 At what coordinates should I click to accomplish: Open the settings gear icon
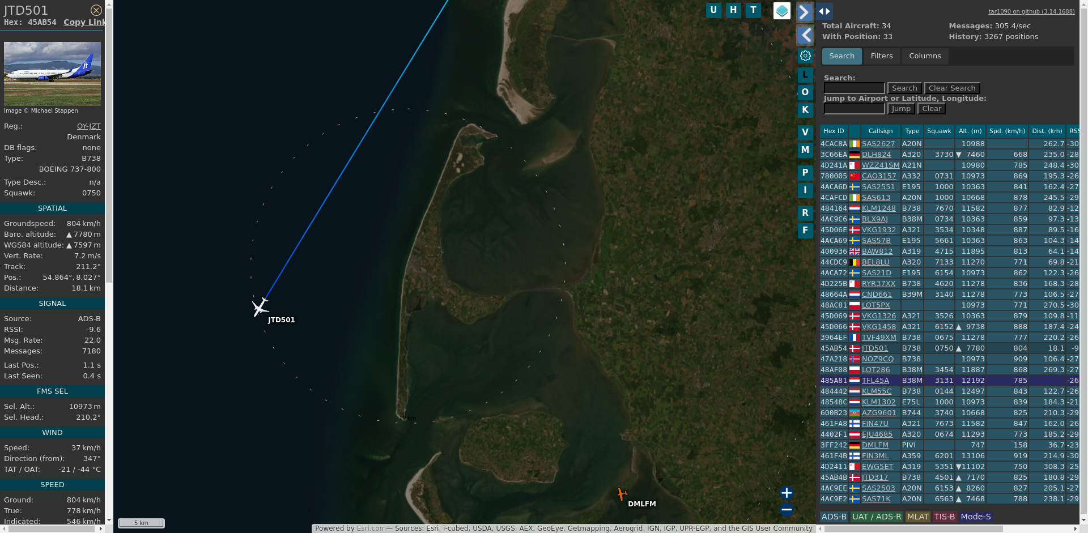(805, 56)
